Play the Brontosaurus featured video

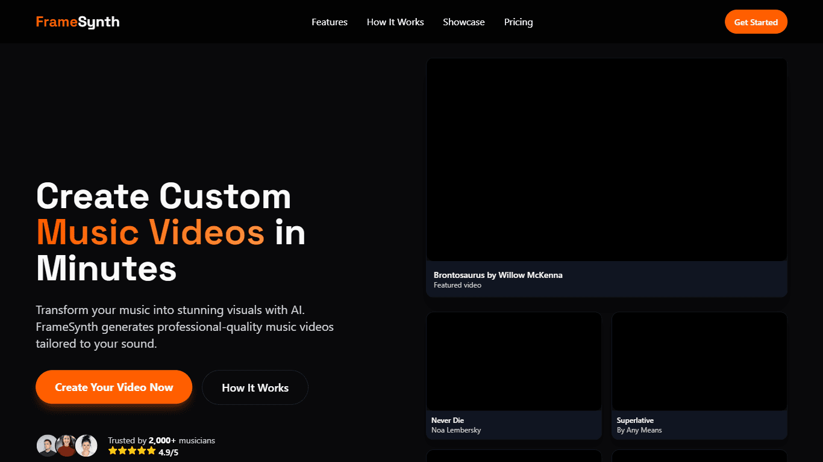pos(607,159)
